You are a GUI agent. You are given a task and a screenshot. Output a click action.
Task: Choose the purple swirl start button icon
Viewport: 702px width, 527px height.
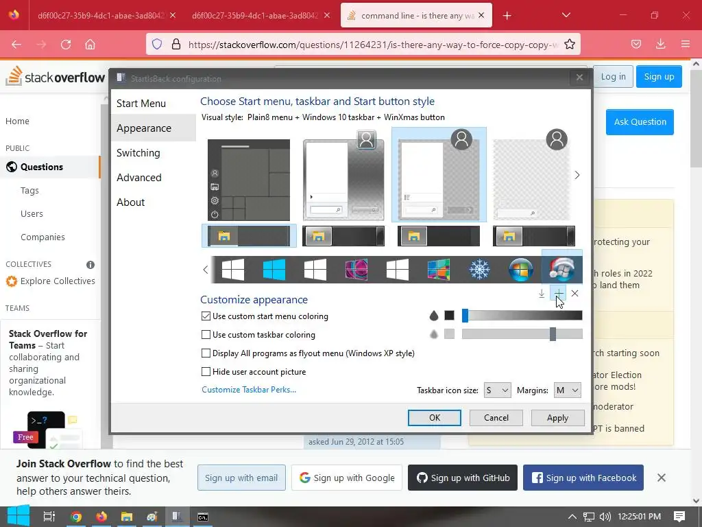356,270
